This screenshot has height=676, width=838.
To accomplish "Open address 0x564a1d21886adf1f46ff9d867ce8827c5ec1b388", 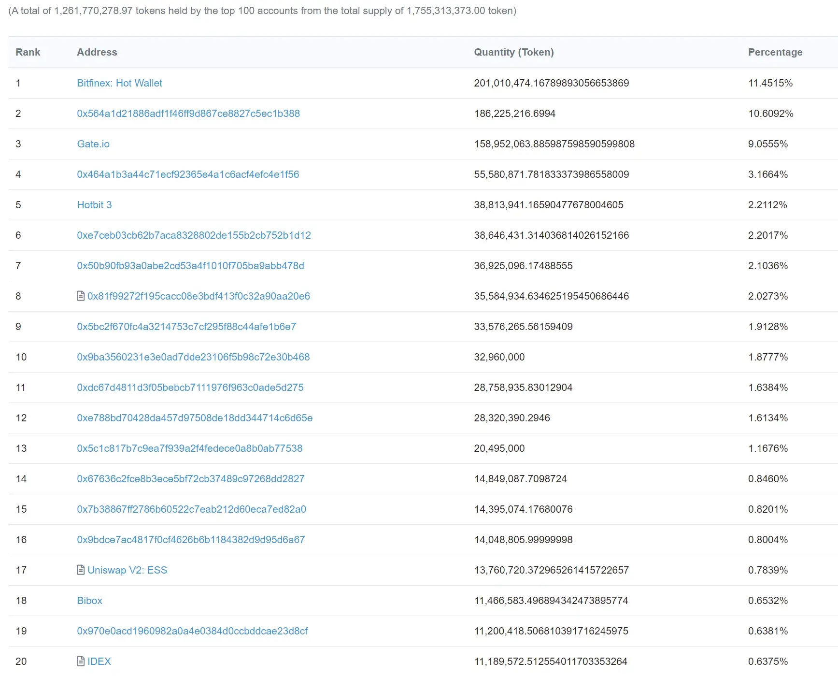I will pyautogui.click(x=188, y=114).
